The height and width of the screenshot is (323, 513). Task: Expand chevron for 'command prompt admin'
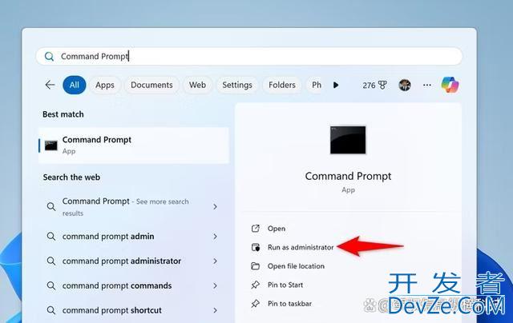(215, 236)
